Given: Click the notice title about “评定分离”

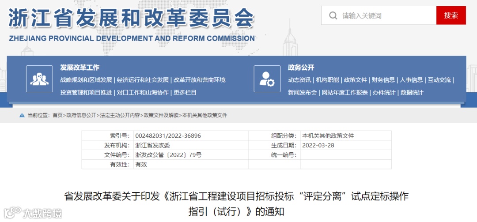Looking at the screenshot, I should 236,203.
